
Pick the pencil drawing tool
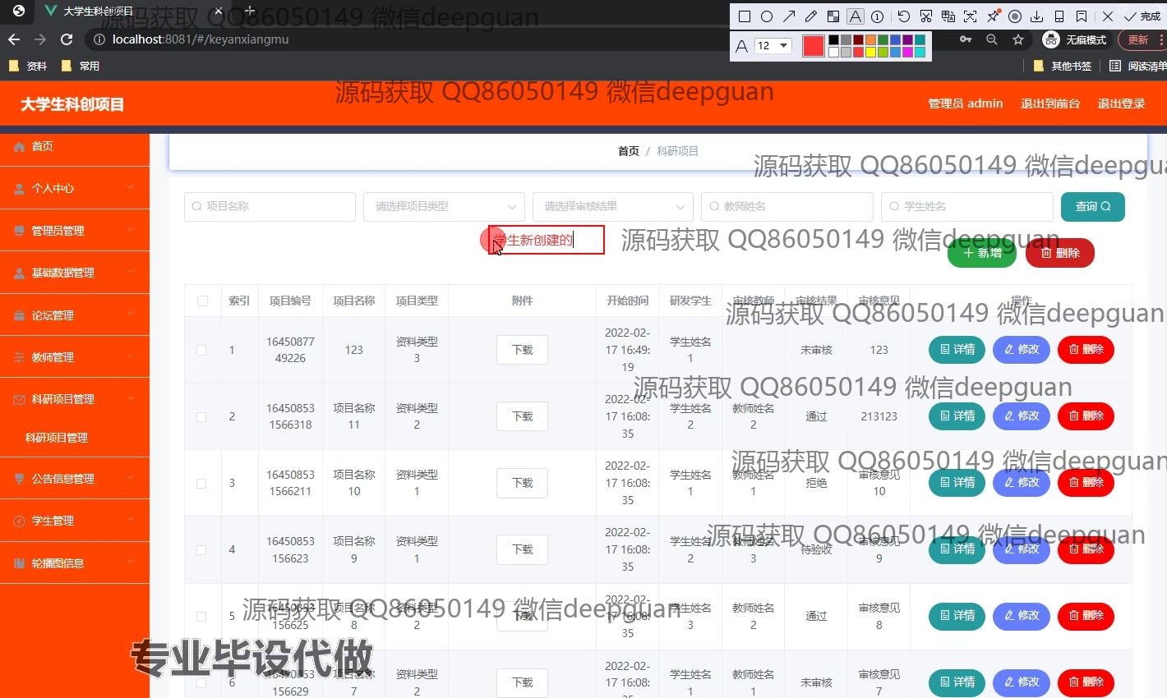coord(811,16)
